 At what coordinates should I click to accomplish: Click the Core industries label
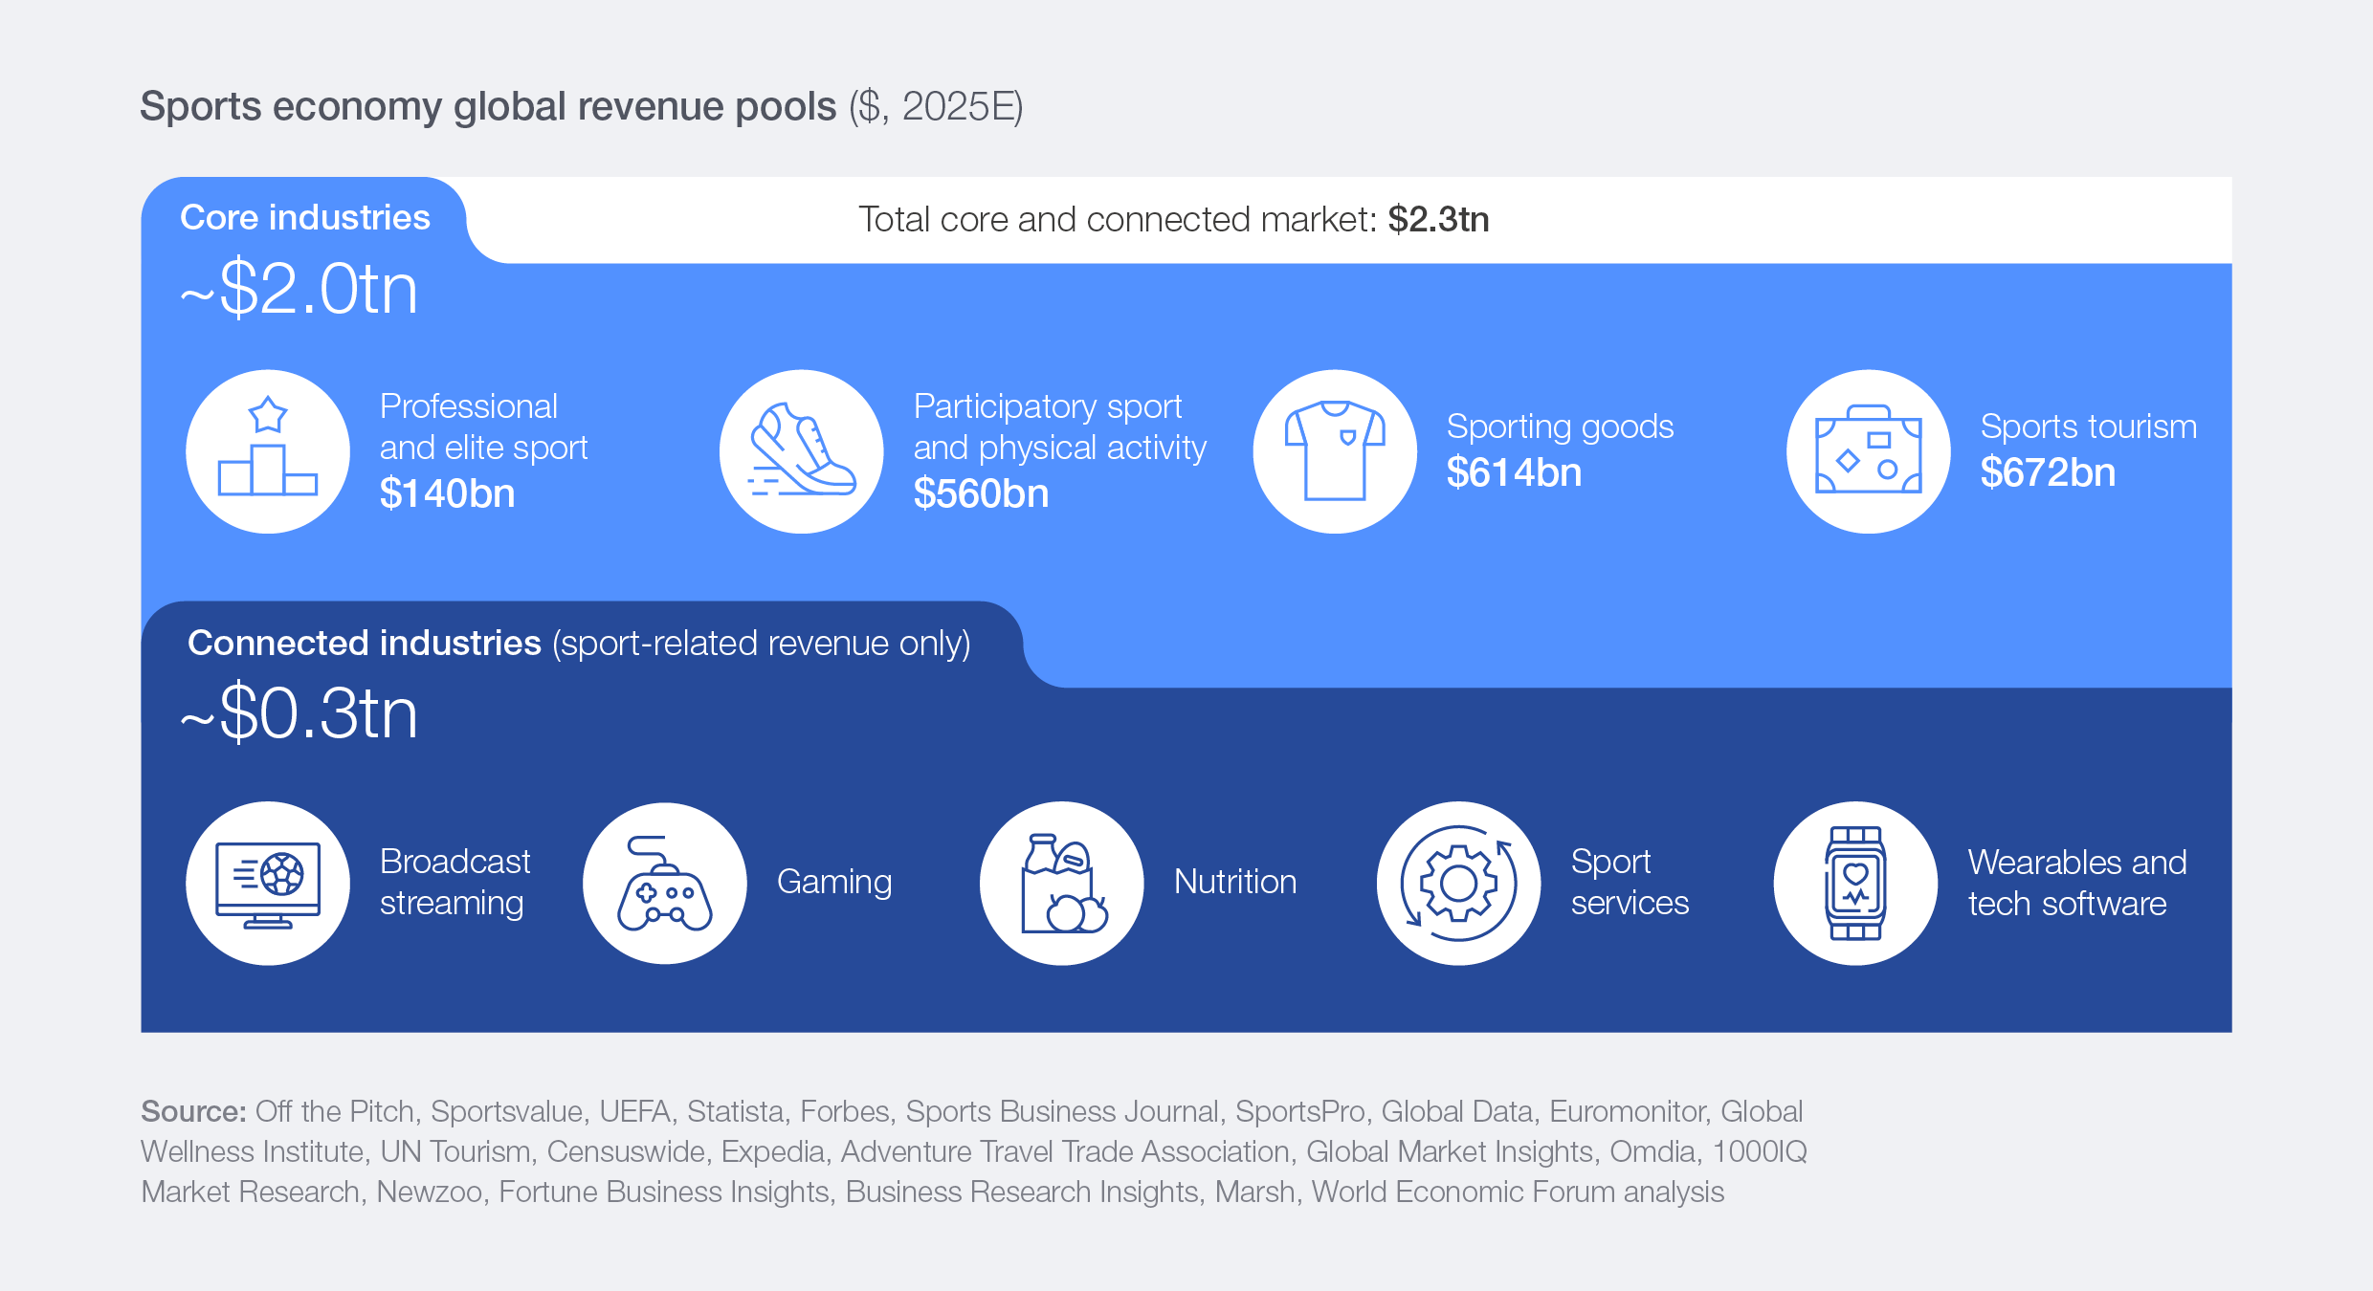305,217
